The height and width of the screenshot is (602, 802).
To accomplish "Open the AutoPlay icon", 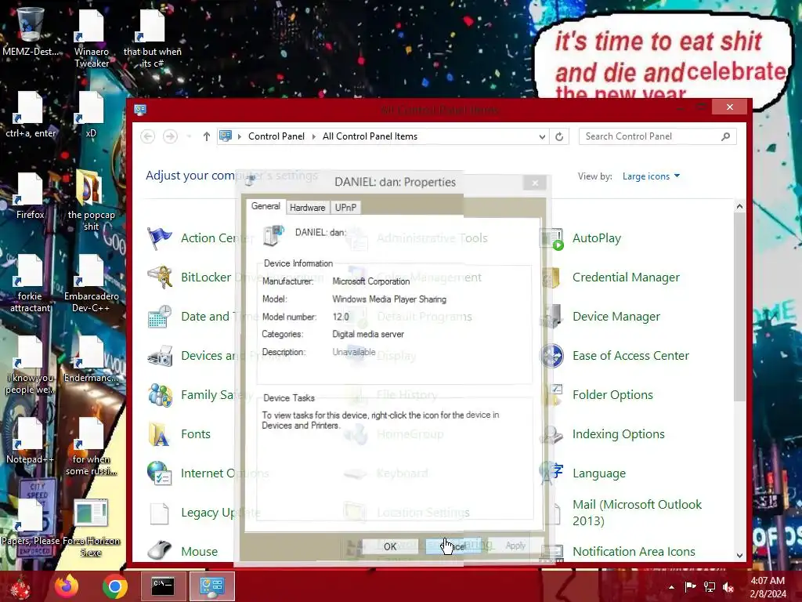I will click(551, 238).
